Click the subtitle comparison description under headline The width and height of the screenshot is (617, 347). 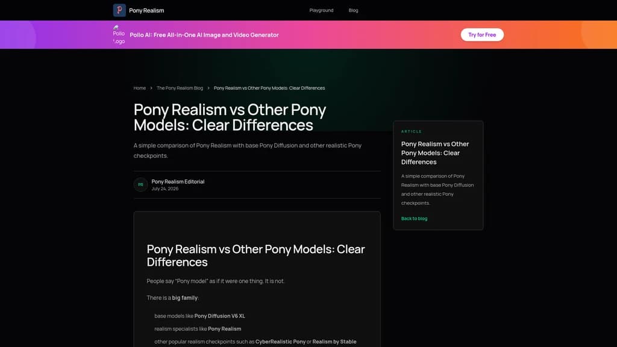248,150
